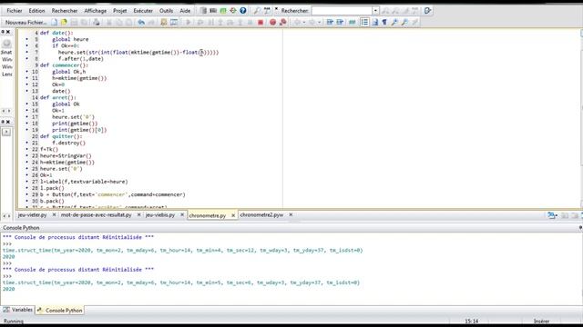
Task: Click line 27 l=Label(f,textvariable=heure)
Action: (84, 182)
